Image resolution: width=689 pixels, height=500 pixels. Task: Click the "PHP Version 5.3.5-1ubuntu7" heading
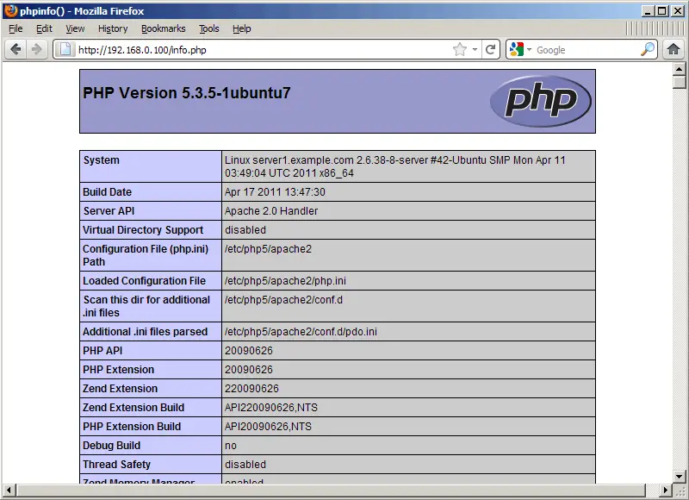[187, 93]
